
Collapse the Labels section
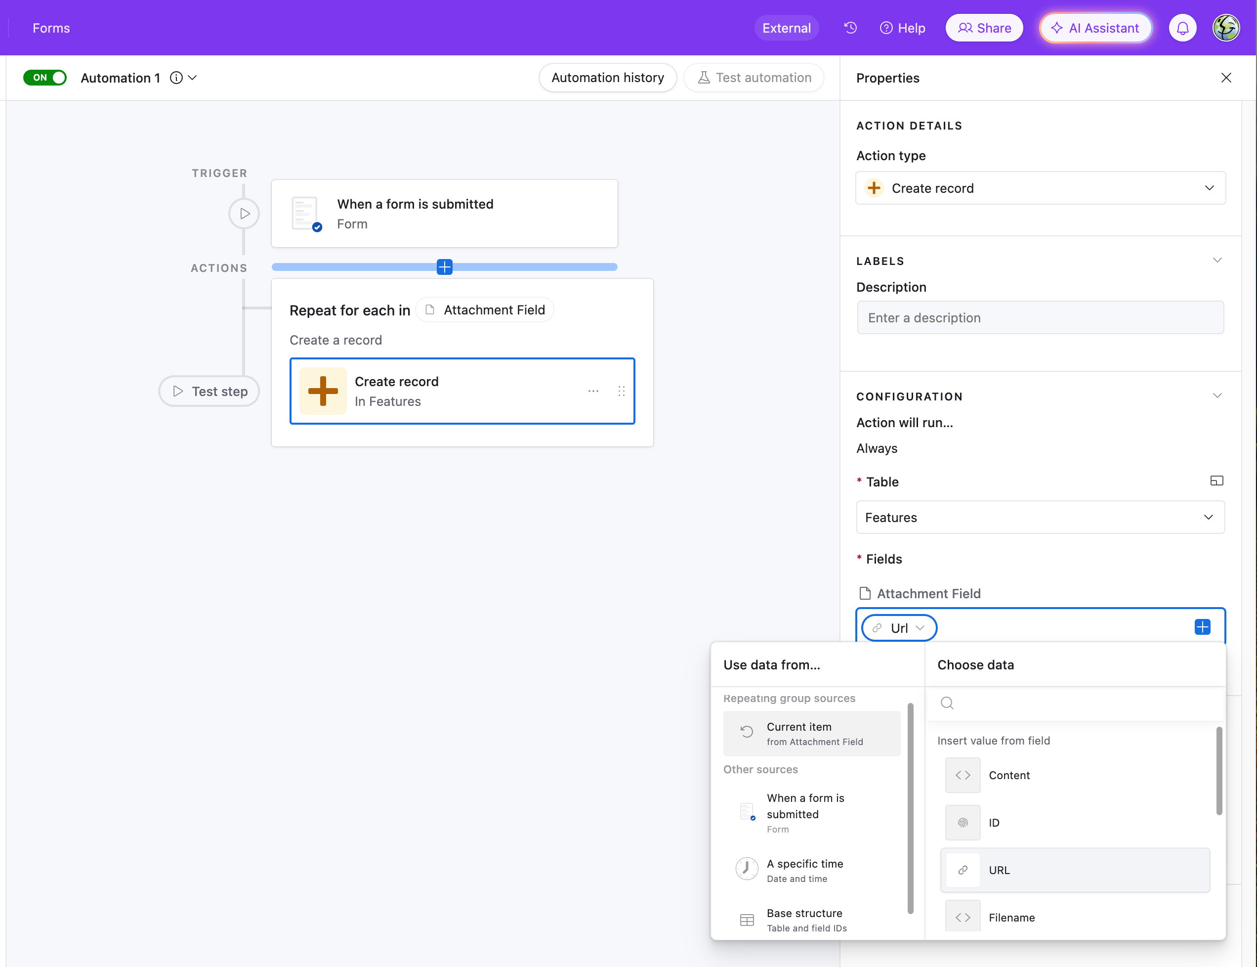point(1216,260)
